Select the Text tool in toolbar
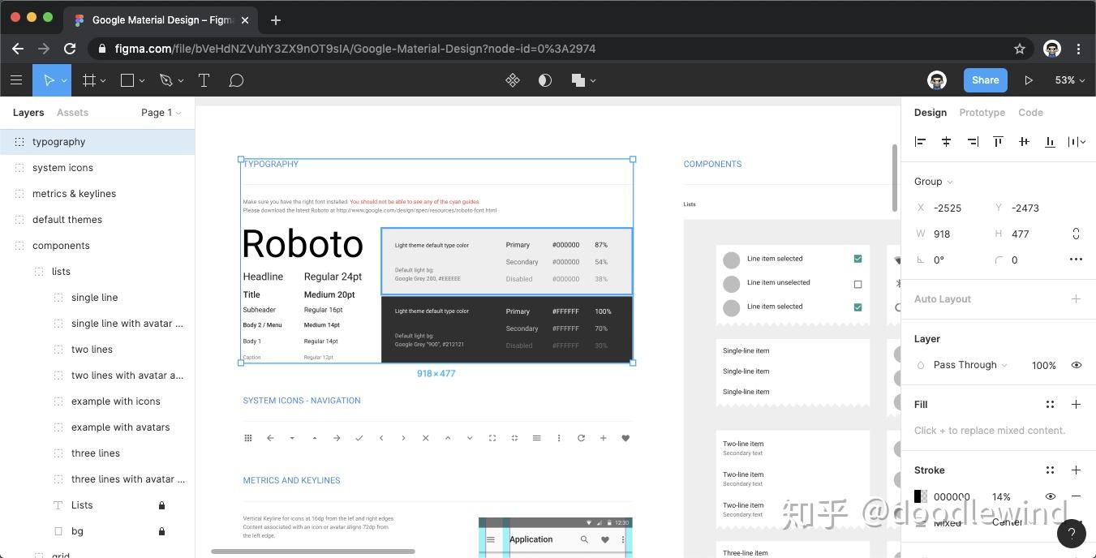 click(204, 80)
